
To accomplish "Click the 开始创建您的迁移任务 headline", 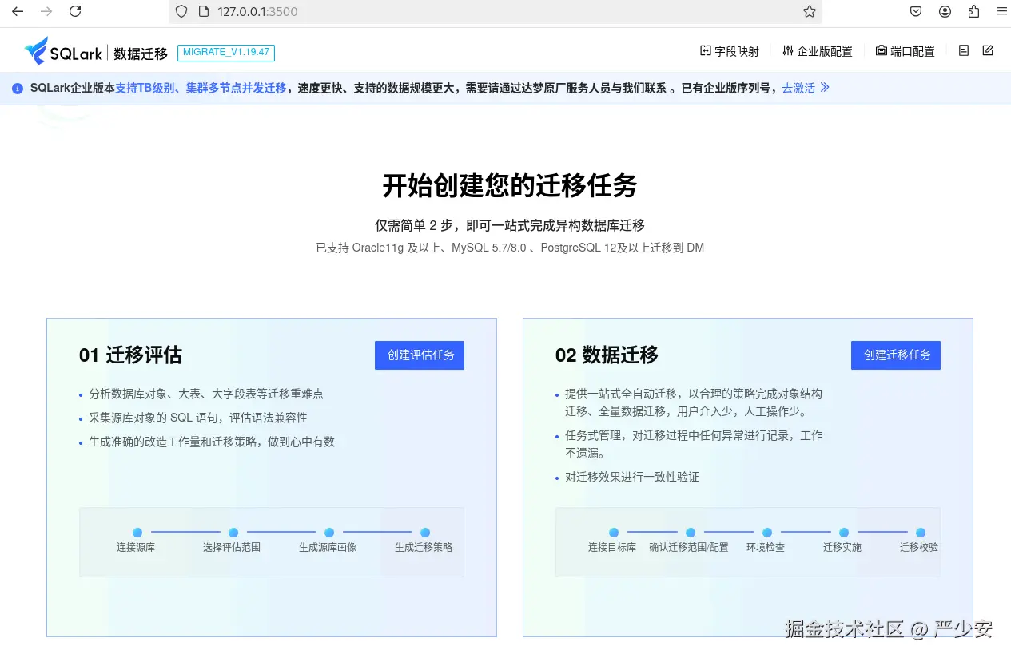I will click(510, 186).
